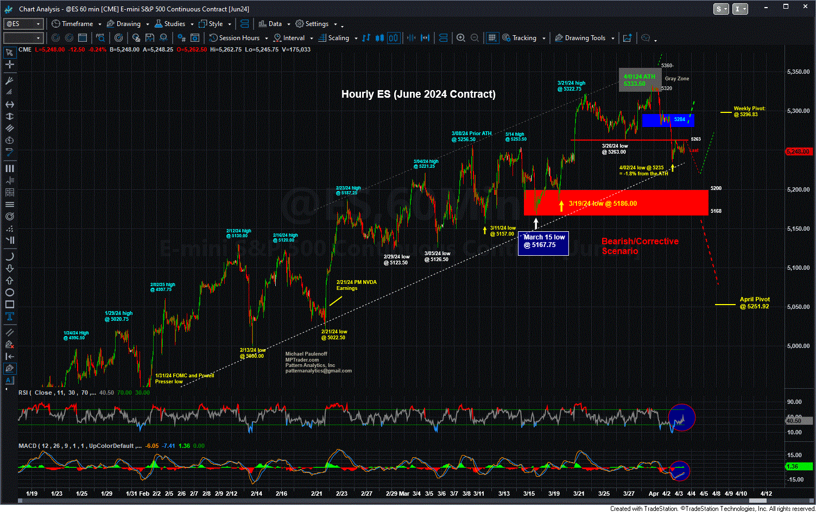The height and width of the screenshot is (512, 816).
Task: Expand the Timeframe dropdown arrow
Action: [100, 24]
